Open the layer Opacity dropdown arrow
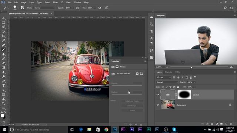The image size is (237, 133). click(194, 82)
